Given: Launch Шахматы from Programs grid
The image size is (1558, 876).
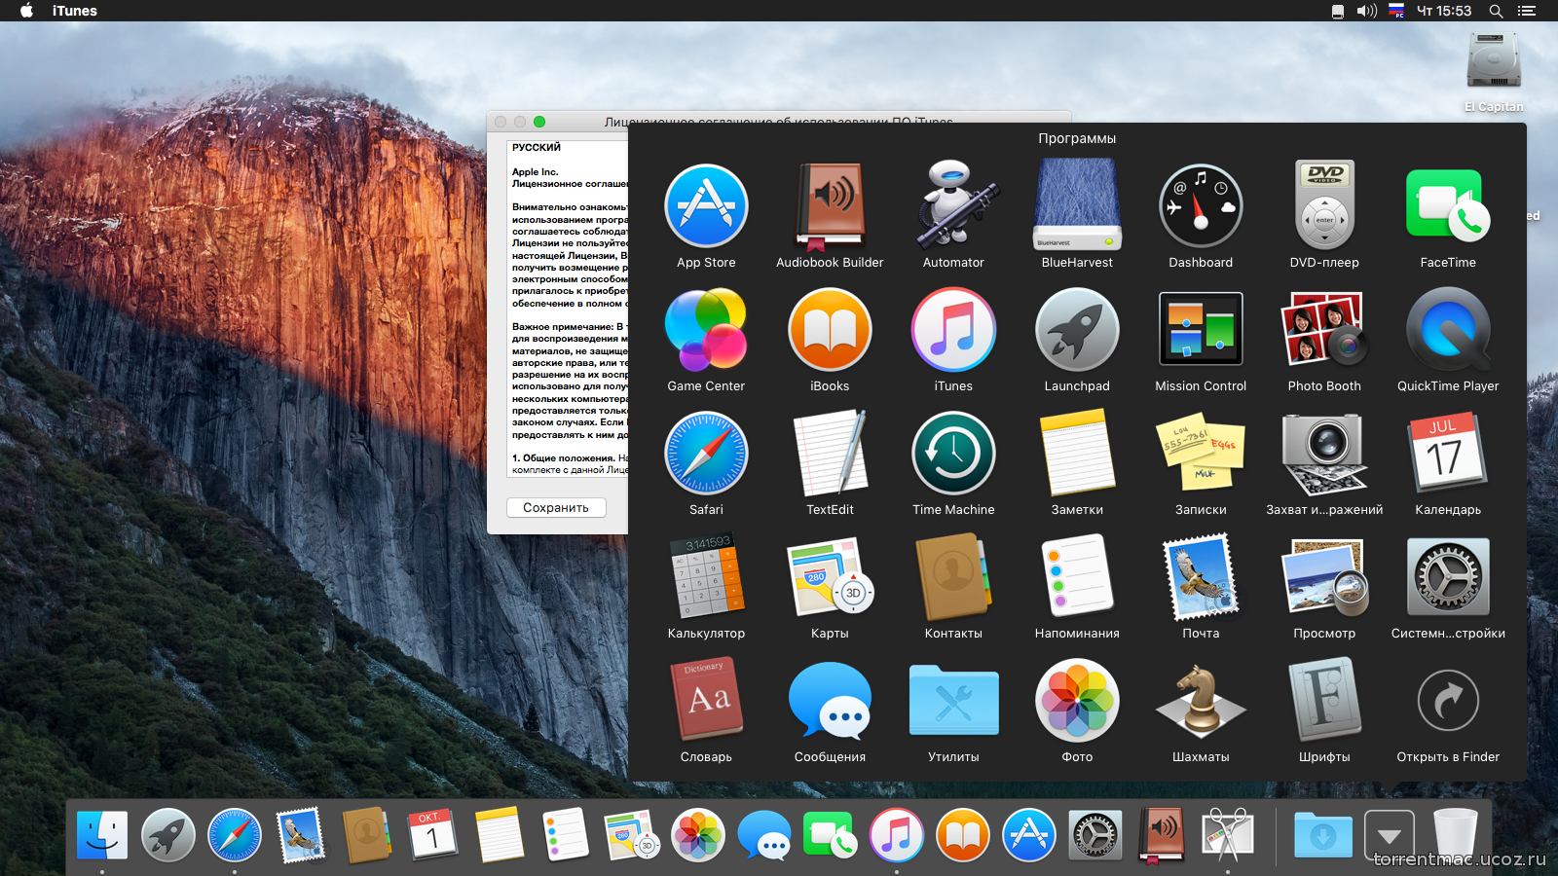Looking at the screenshot, I should [1201, 701].
